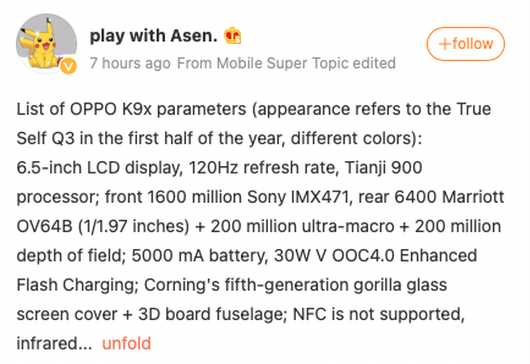530x364 pixels.
Task: Click the "True" word ending the first line
Action: pos(473,110)
